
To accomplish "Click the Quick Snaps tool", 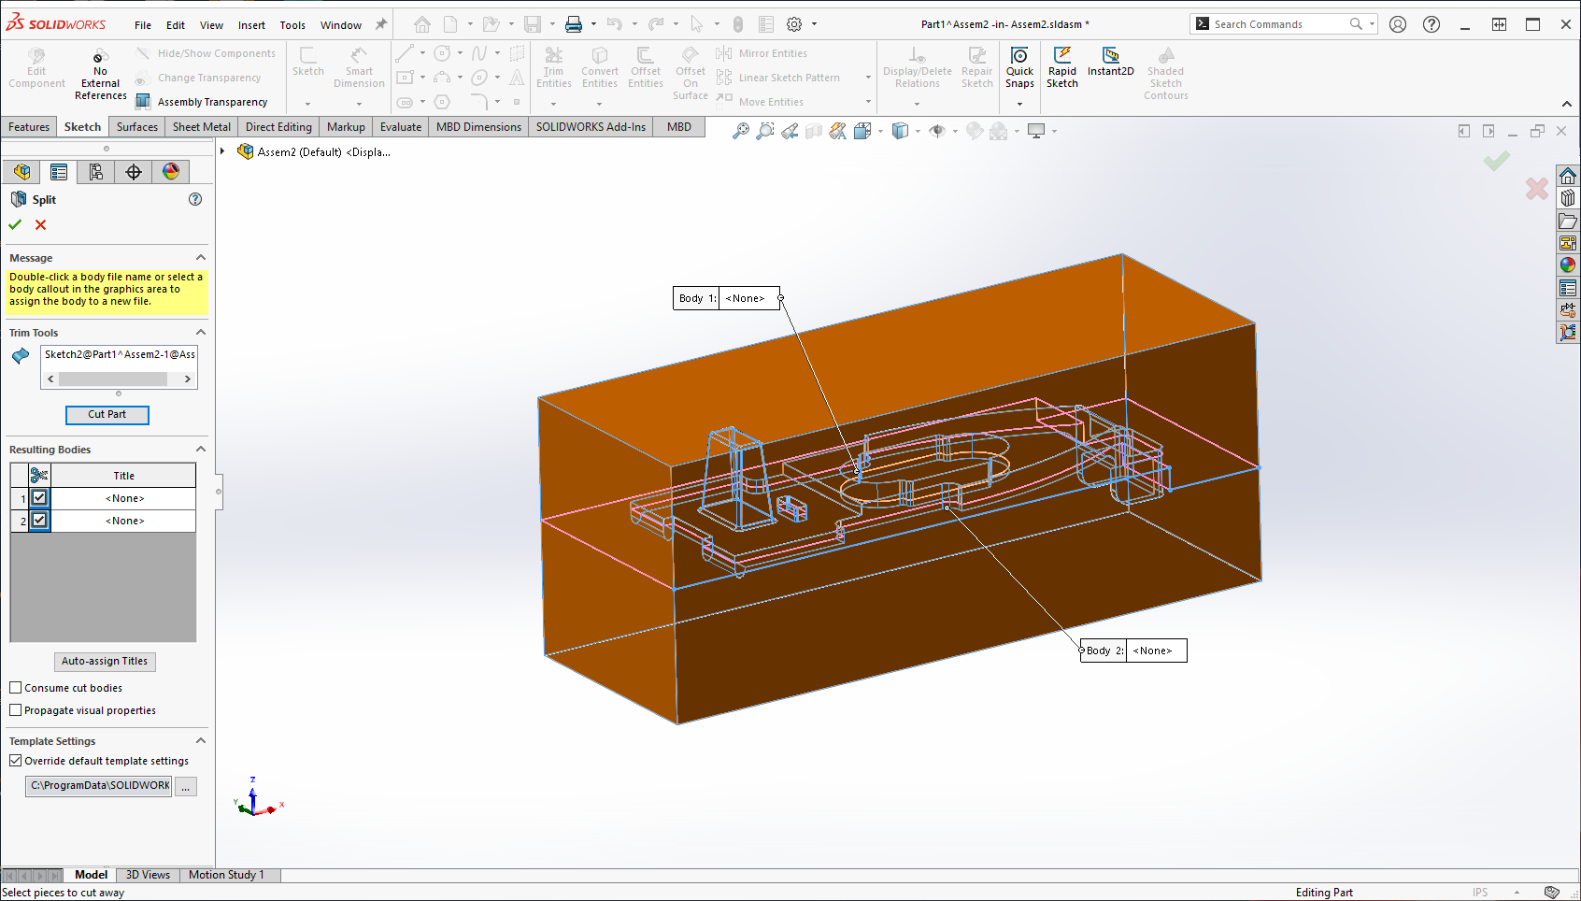I will click(1019, 67).
